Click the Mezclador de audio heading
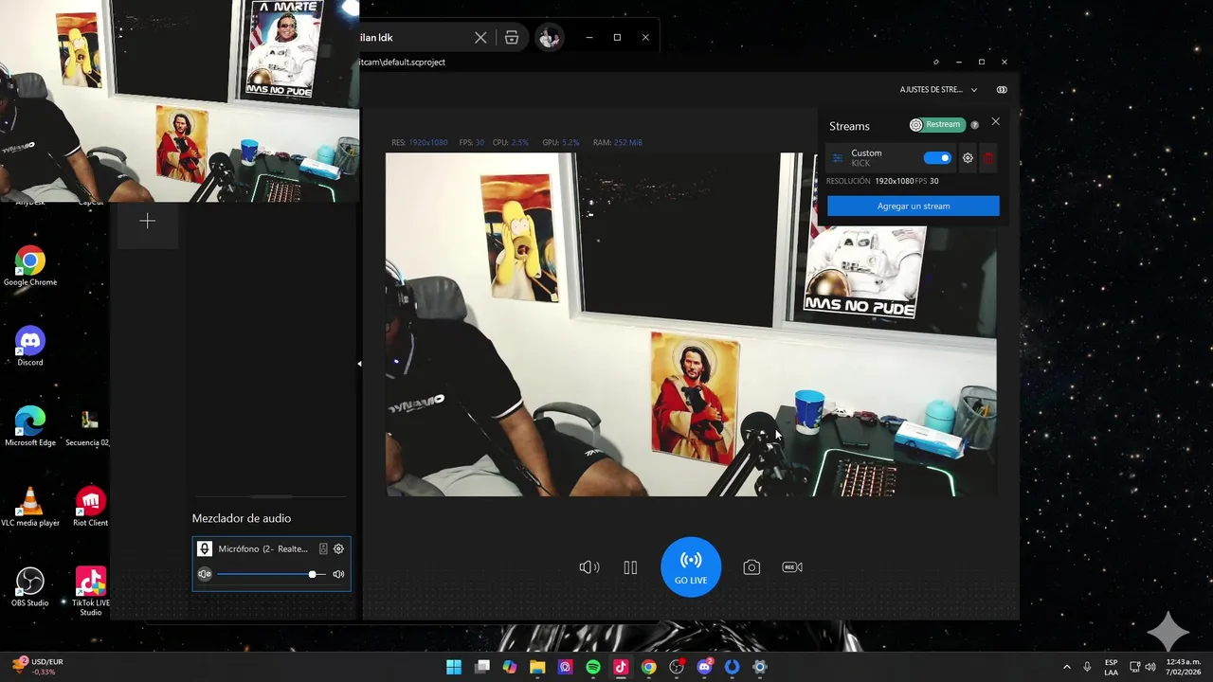1213x682 pixels. click(x=242, y=518)
